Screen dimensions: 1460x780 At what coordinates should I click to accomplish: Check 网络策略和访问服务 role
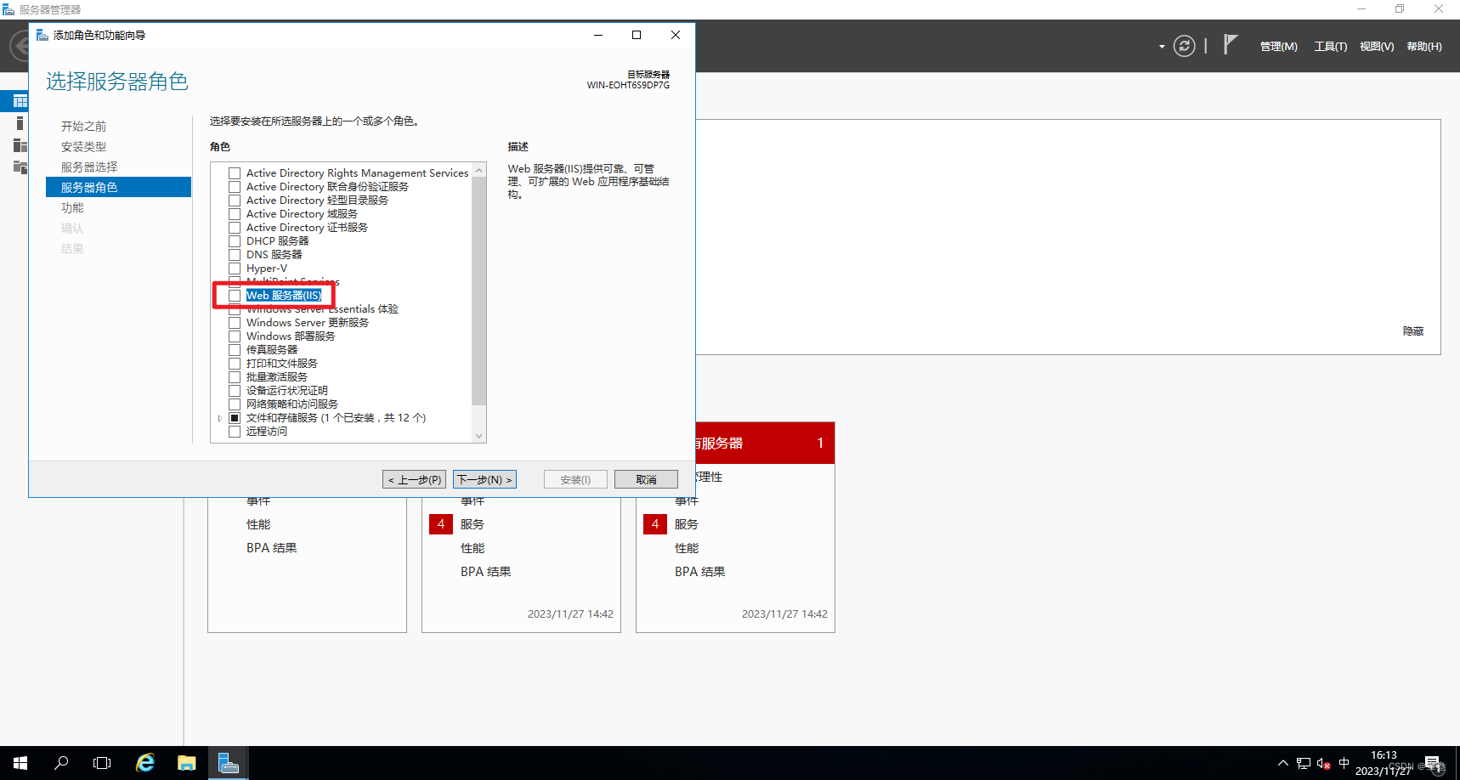point(235,404)
